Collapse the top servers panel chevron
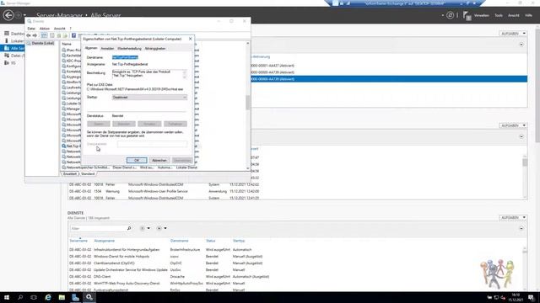 [521, 45]
